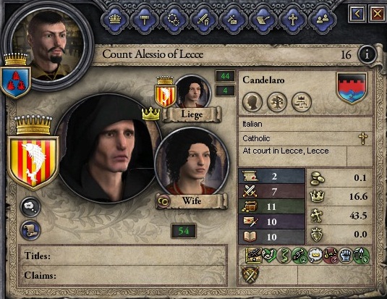Click the thought bubble ambitions button
387x299 pixels.
(x=30, y=207)
